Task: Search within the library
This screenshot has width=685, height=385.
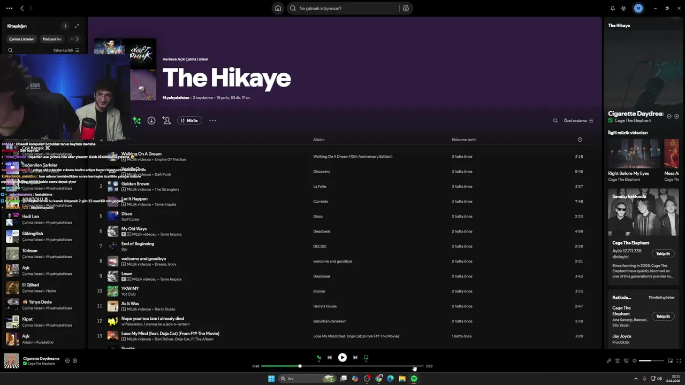Action: pyautogui.click(x=10, y=50)
